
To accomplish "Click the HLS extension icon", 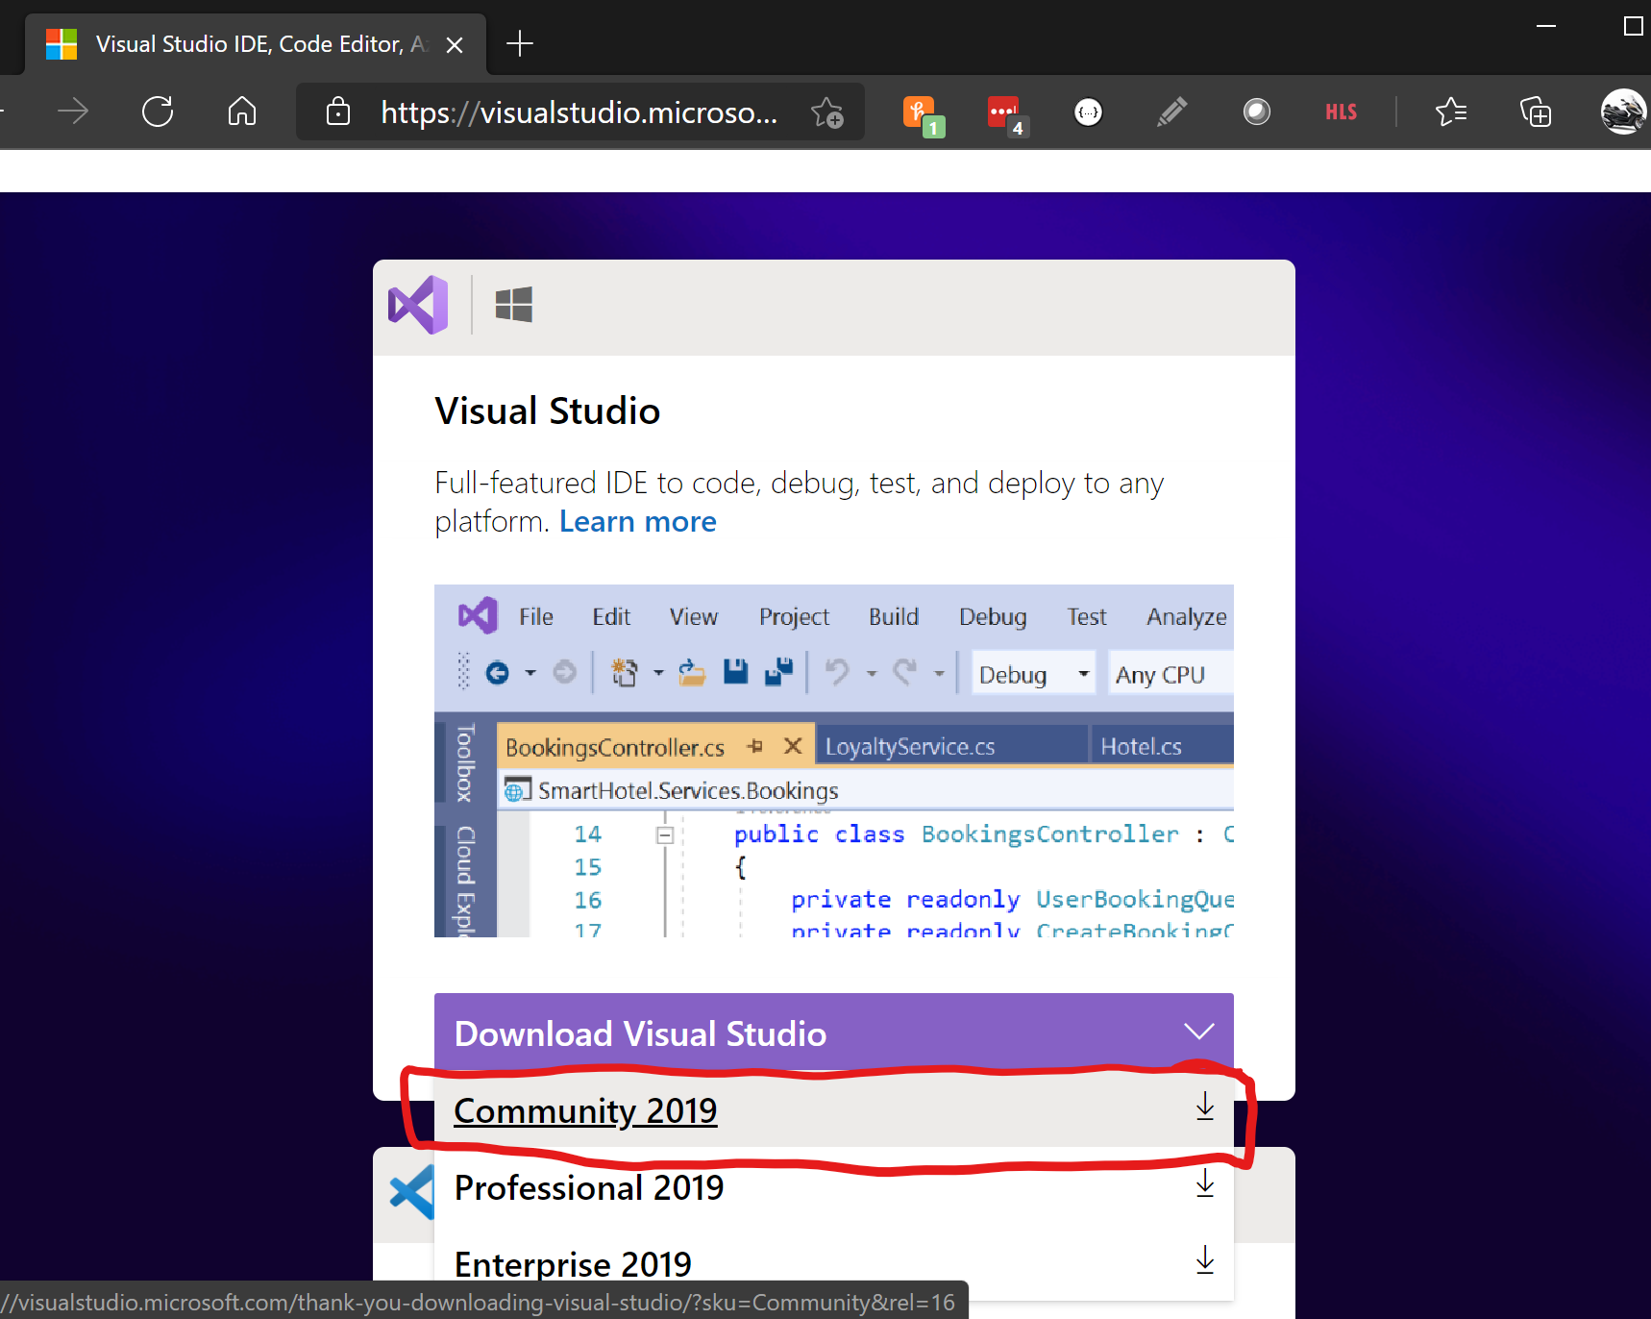I will (x=1341, y=112).
